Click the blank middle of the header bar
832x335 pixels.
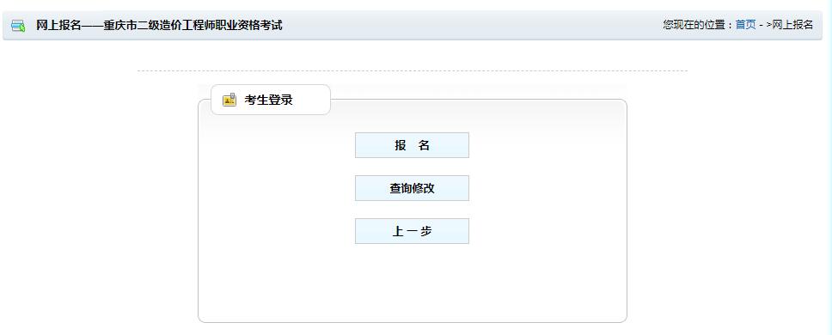point(472,25)
